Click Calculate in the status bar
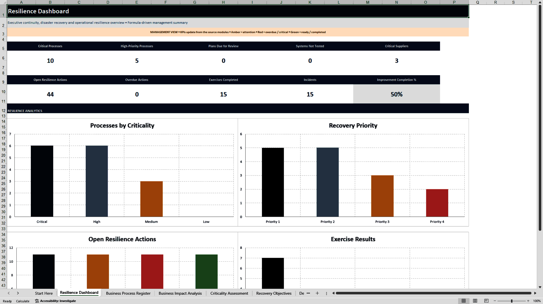The image size is (543, 304). [x=23, y=301]
